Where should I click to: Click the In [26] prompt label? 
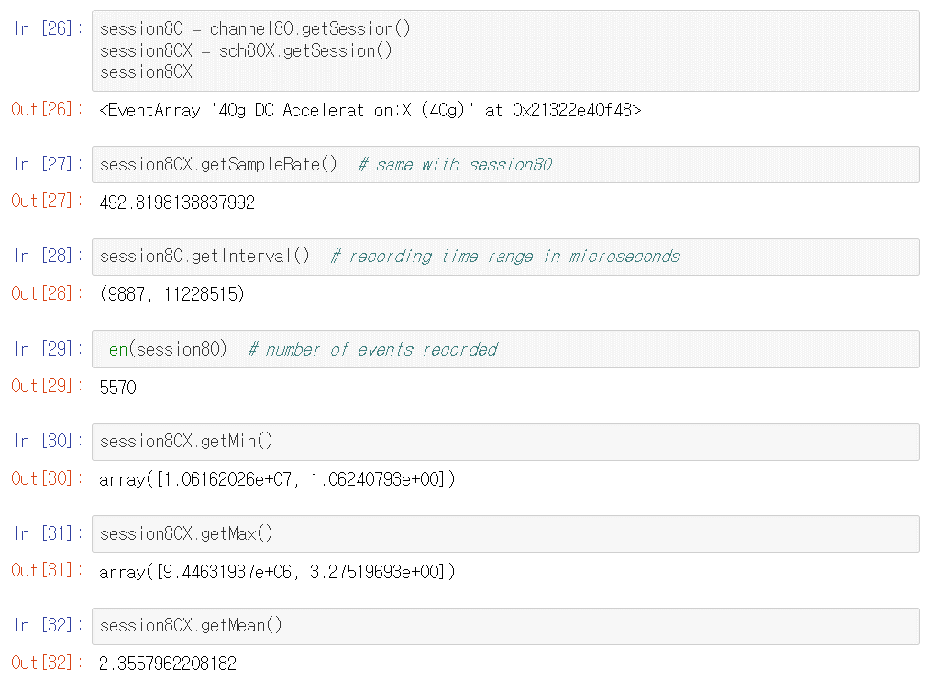(48, 28)
